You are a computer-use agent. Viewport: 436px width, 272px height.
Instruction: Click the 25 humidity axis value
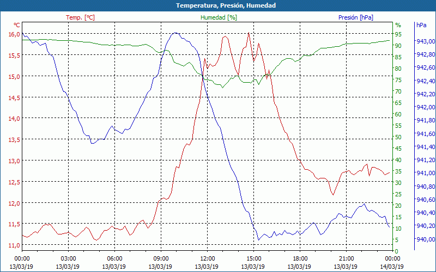(x=398, y=194)
